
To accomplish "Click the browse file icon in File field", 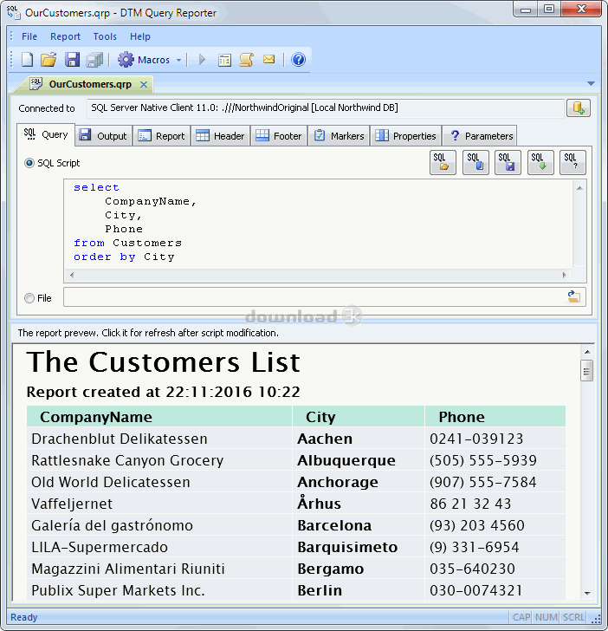I will click(573, 297).
